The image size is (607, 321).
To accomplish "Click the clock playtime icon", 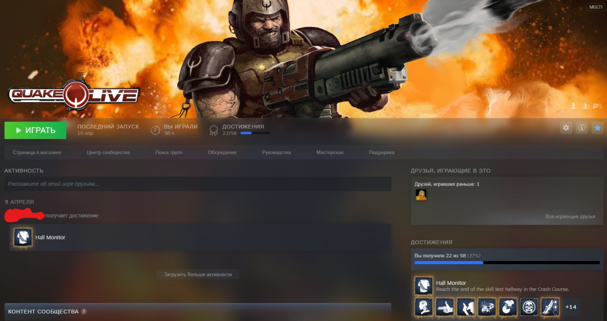I will [x=155, y=130].
